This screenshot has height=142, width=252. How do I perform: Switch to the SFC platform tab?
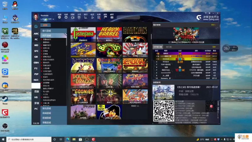point(36,51)
